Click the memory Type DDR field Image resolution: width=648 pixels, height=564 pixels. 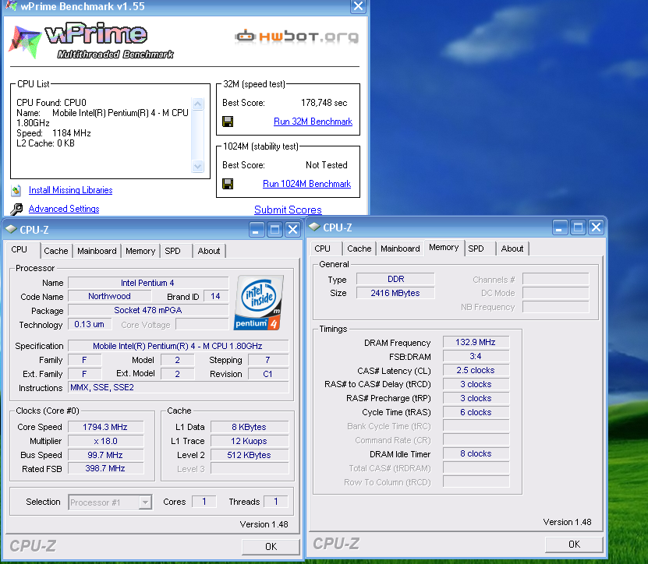coord(395,279)
